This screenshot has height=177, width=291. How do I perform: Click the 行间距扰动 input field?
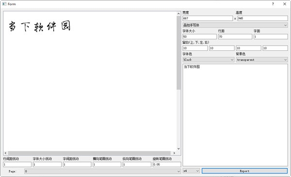17,164
